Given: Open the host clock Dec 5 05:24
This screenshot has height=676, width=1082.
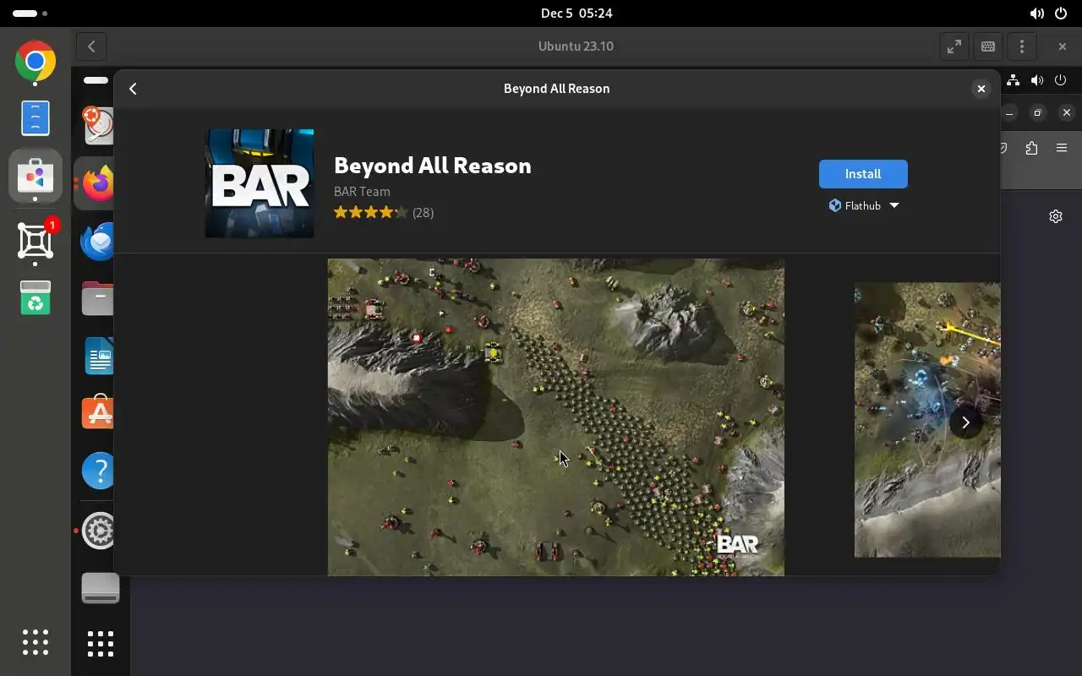Looking at the screenshot, I should click(x=577, y=14).
